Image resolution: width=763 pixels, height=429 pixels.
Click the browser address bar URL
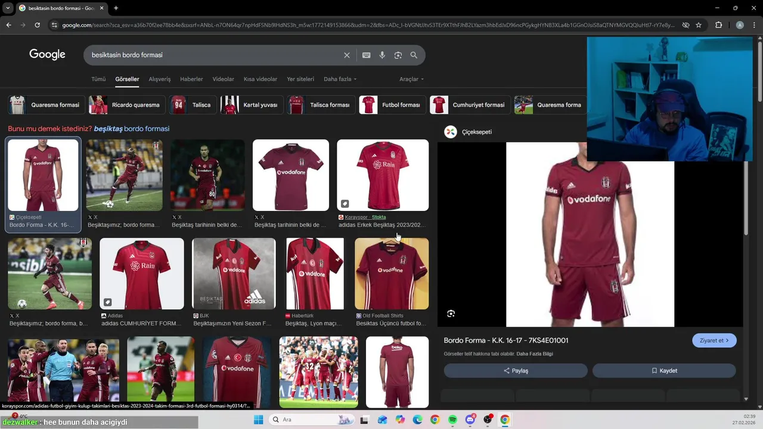(x=368, y=25)
